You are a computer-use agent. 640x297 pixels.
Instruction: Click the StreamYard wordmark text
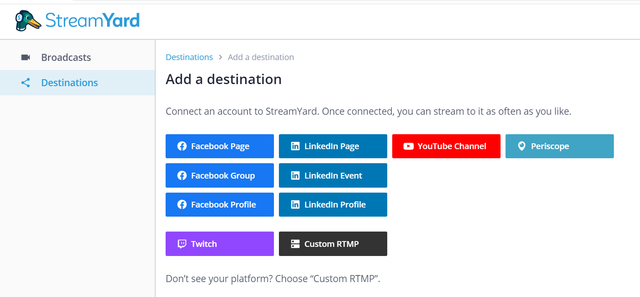tap(93, 20)
